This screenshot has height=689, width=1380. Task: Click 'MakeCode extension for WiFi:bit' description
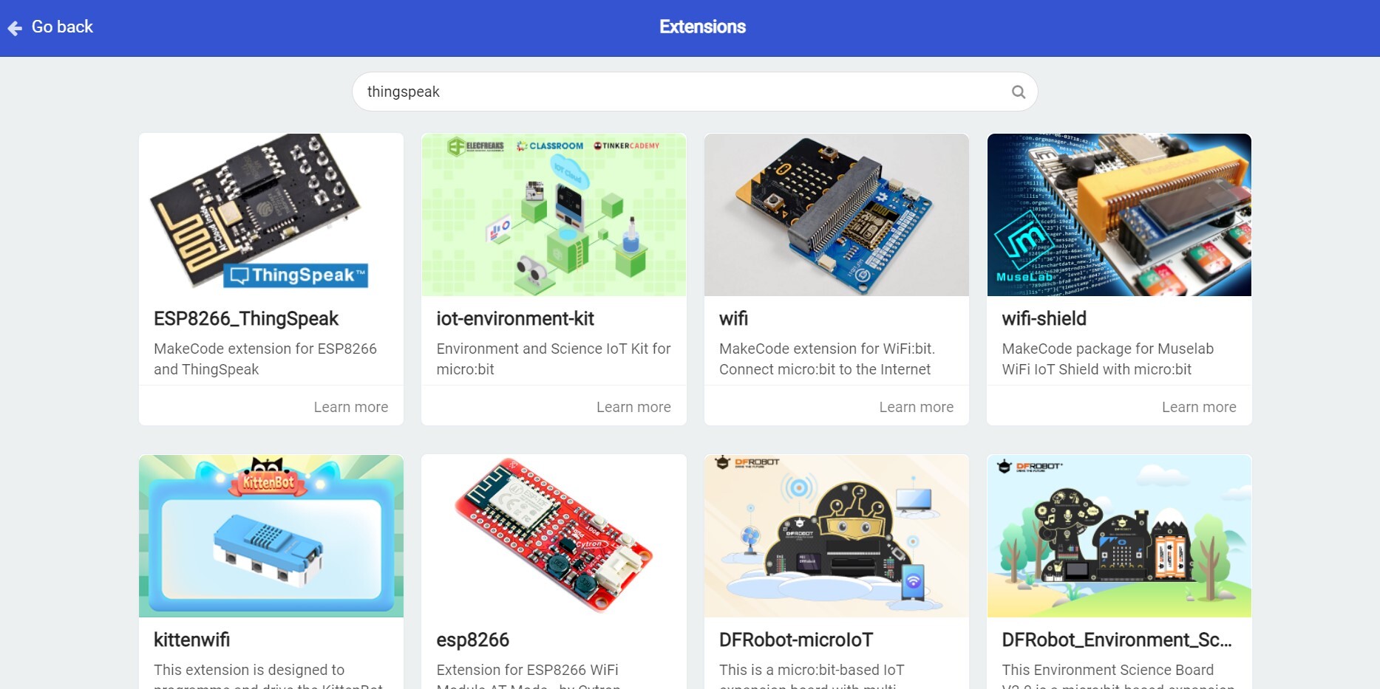coord(827,359)
